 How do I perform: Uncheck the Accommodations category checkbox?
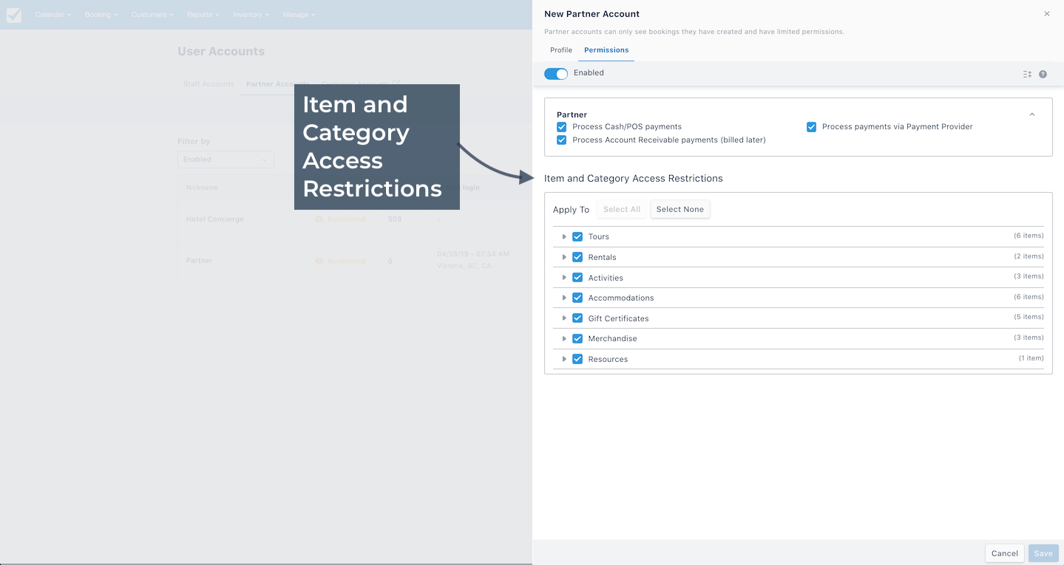577,298
